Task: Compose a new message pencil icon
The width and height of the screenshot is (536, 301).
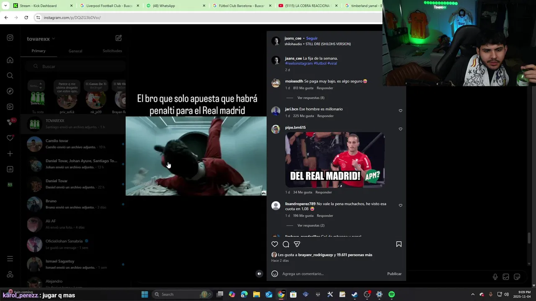Action: [119, 38]
